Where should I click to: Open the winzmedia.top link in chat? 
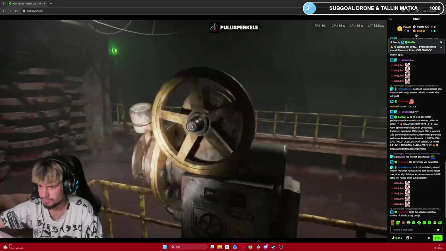[x=408, y=149]
